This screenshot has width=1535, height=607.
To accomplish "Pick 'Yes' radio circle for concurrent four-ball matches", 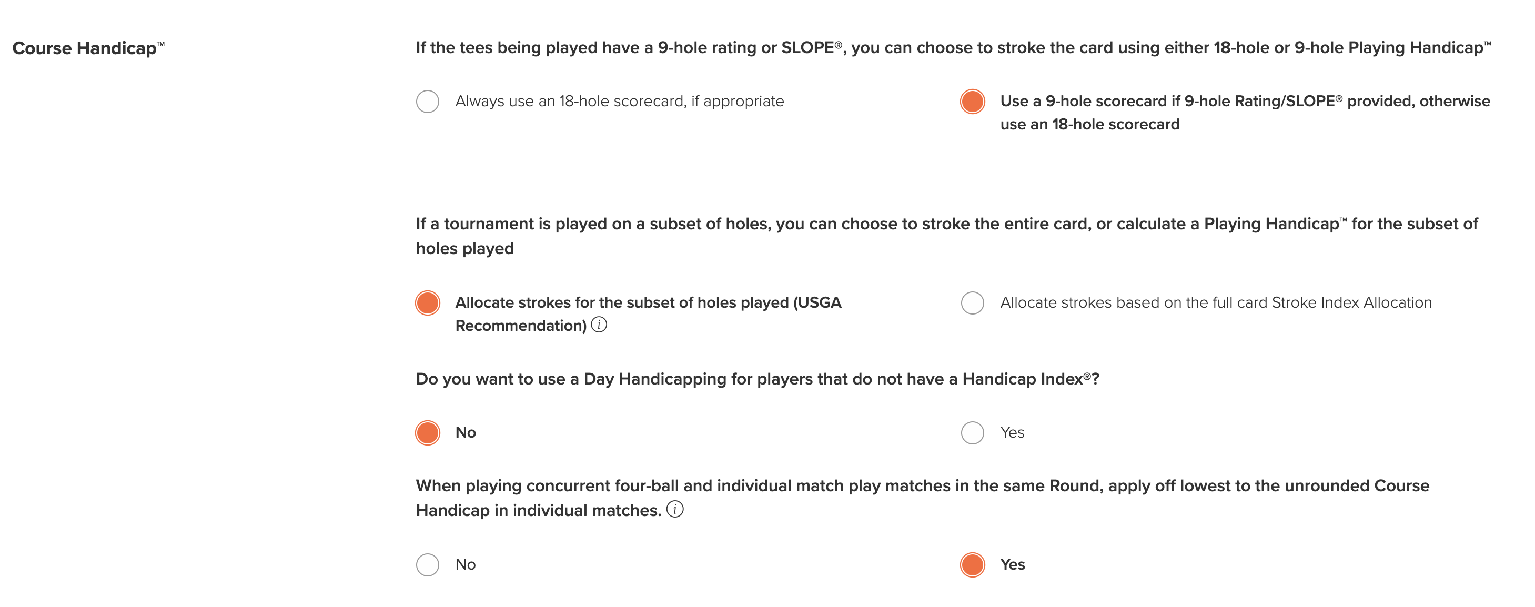I will pos(972,565).
